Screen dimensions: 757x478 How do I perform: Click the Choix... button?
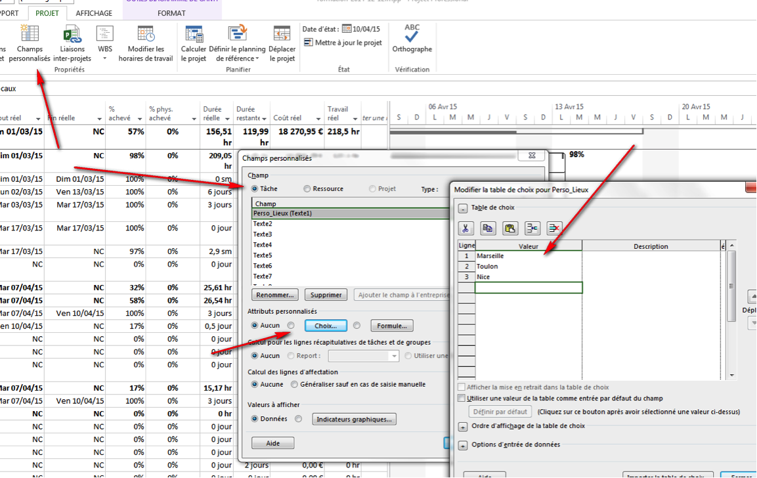point(326,326)
